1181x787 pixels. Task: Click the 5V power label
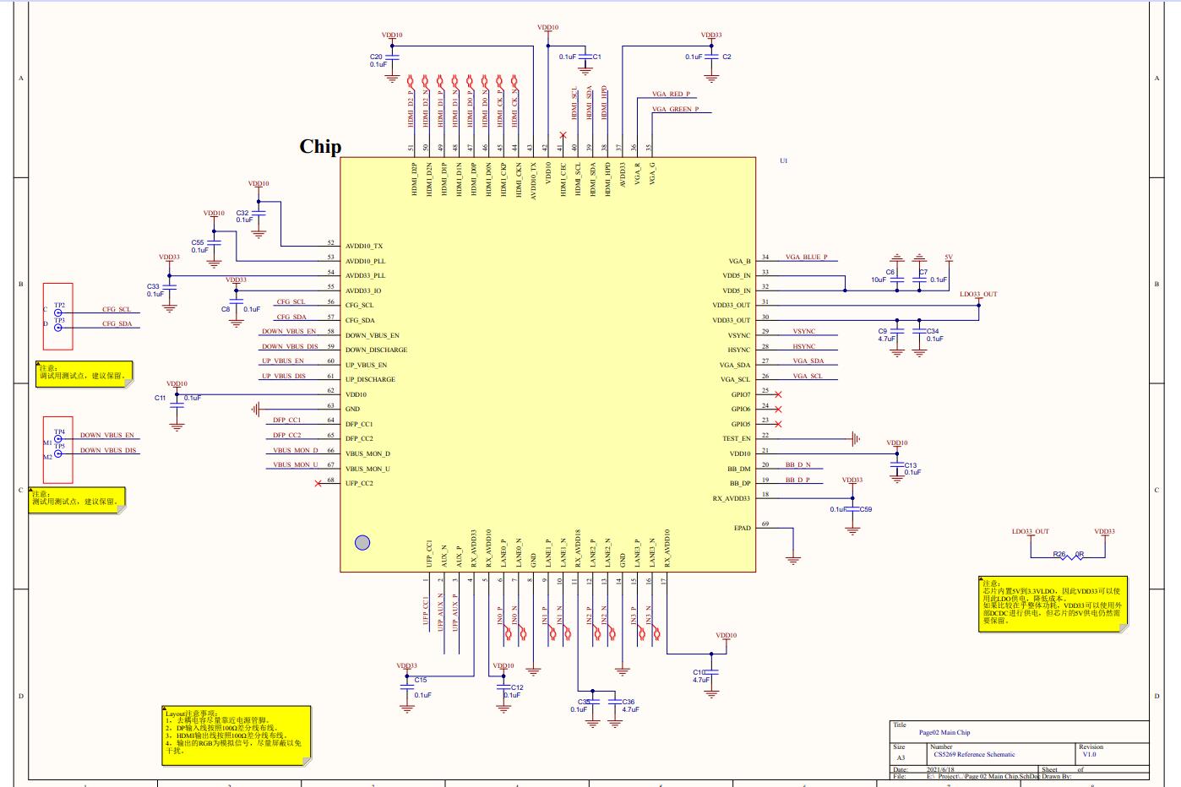(949, 258)
